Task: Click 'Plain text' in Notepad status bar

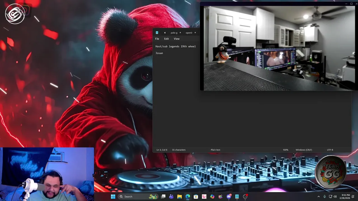Action: tap(215, 150)
